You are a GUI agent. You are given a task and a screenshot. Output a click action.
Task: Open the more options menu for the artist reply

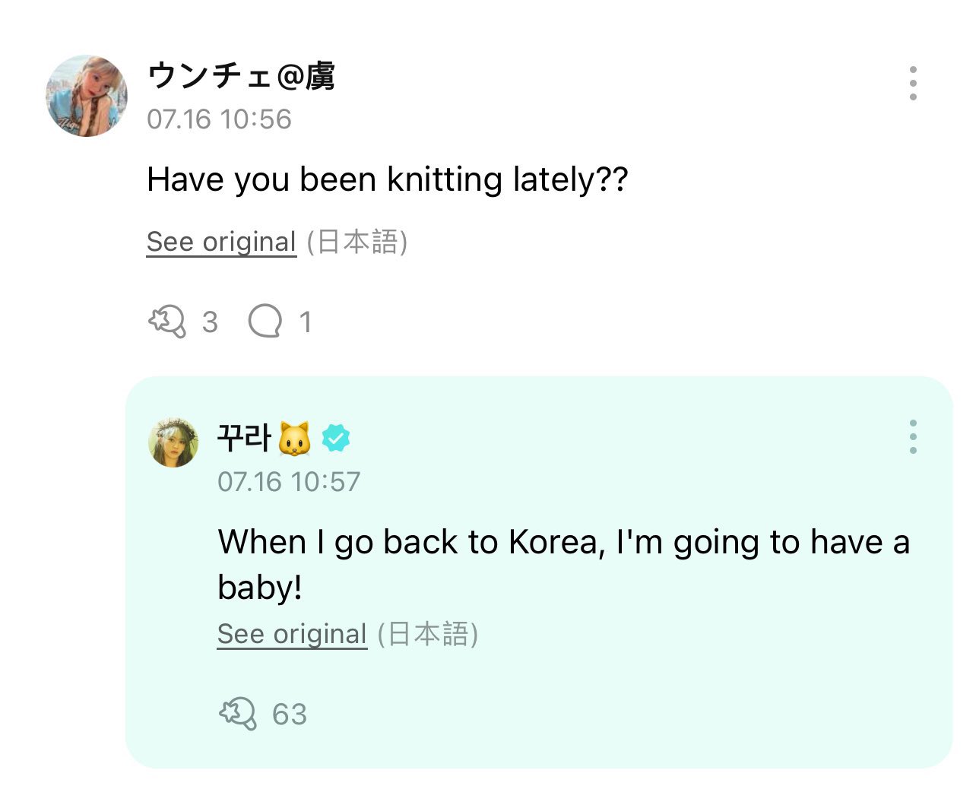(x=913, y=437)
